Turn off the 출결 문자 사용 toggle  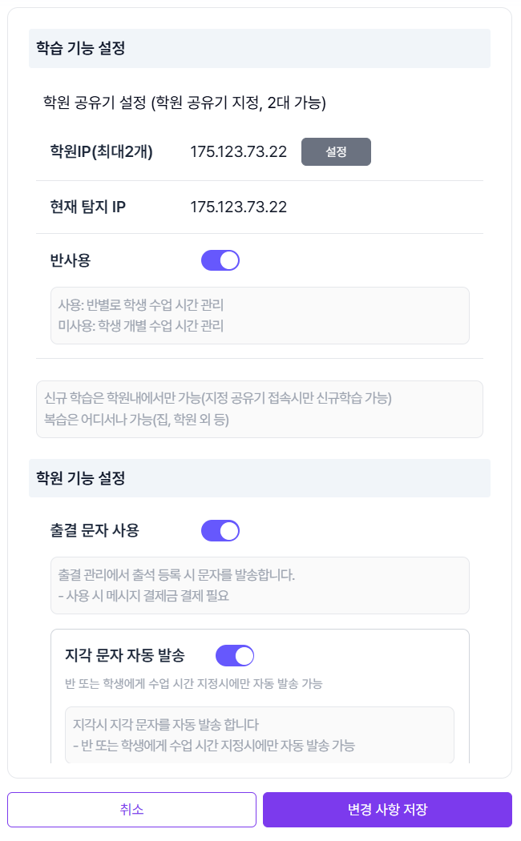click(x=220, y=530)
